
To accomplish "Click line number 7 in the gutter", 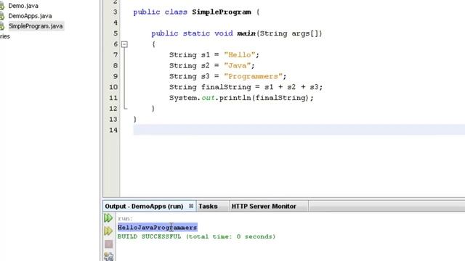I will tap(116, 55).
